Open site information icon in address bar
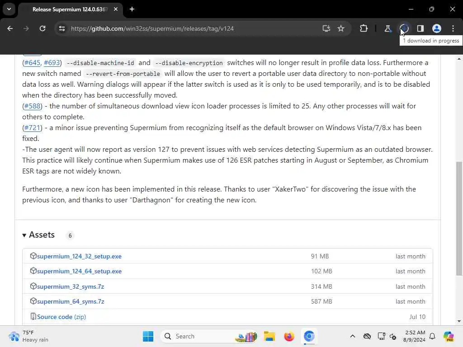463x347 pixels. [61, 28]
